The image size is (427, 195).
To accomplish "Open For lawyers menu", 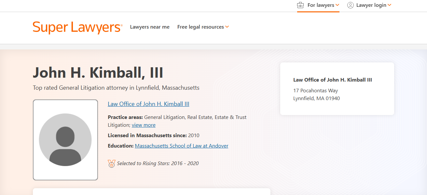I will (x=321, y=5).
